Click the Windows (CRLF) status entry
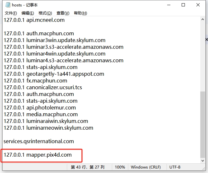This screenshot has height=173, width=208. click(146, 167)
